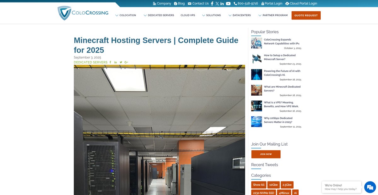Screen dimensions: 378x195
Task: Select the 2230 NVMe SSD category tag
Action: point(264,192)
